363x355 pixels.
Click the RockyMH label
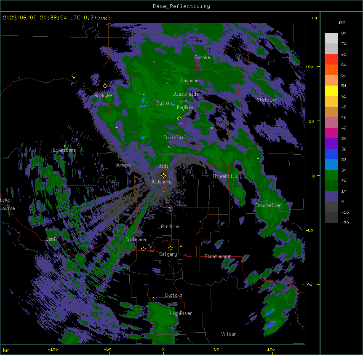point(103,96)
